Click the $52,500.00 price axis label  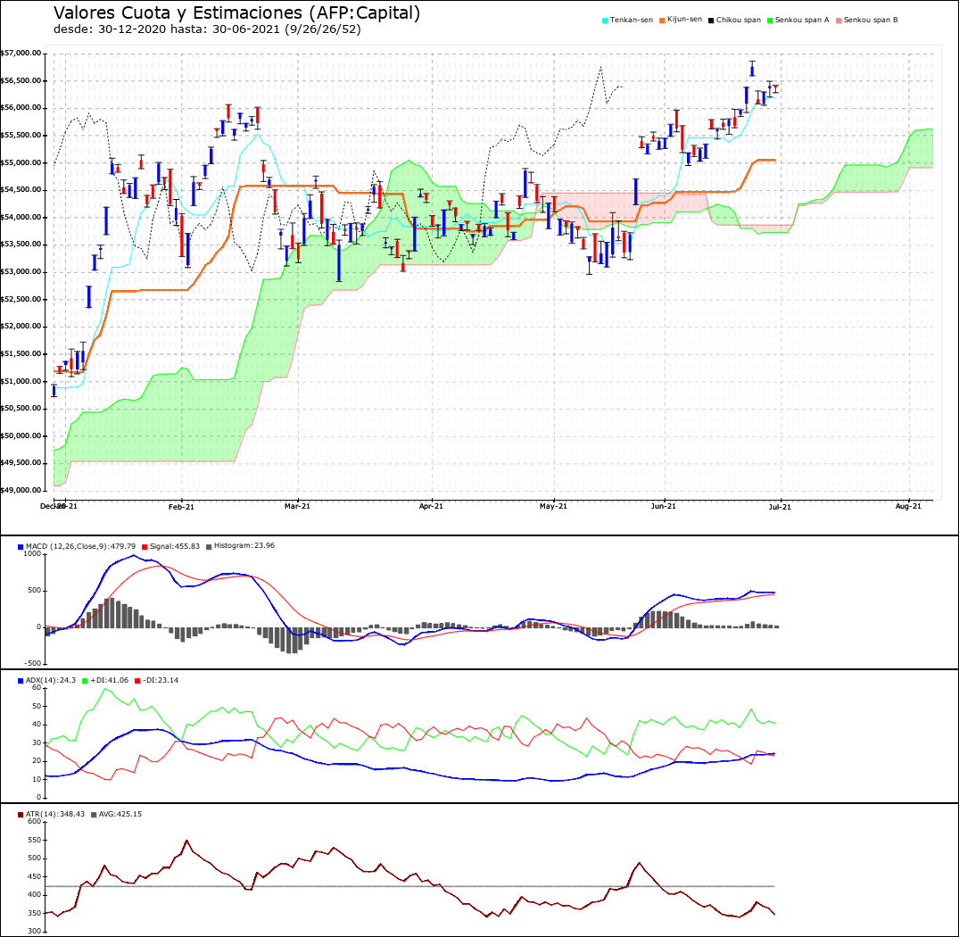(x=21, y=299)
